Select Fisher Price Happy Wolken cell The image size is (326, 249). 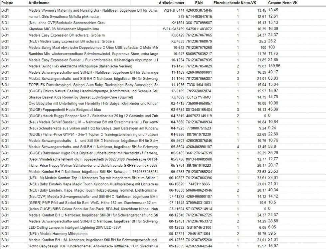[x=93, y=166]
